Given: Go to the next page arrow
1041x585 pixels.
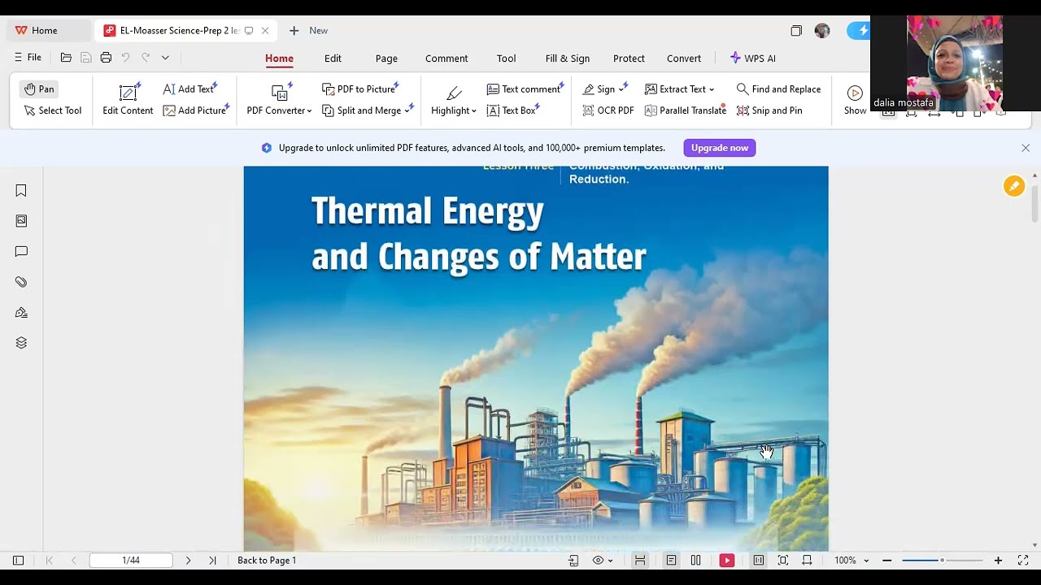Looking at the screenshot, I should point(188,561).
